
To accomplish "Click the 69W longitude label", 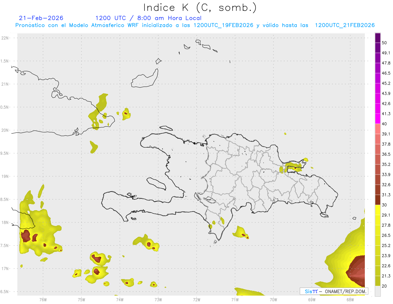I will [312, 299].
